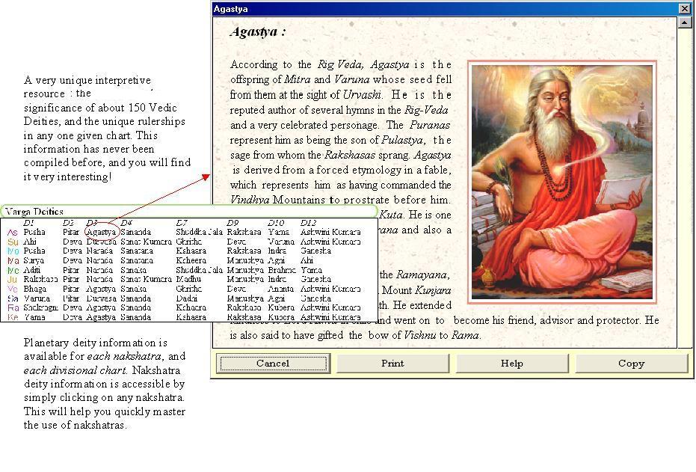Select Shuddha Jala in the As row

click(200, 232)
